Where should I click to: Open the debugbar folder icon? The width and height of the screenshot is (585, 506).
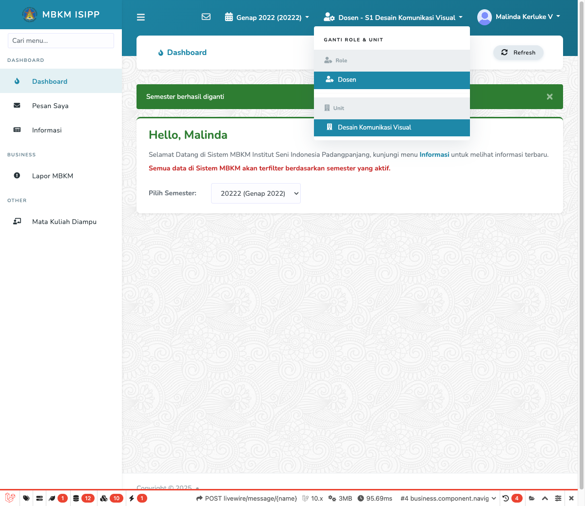click(x=532, y=498)
